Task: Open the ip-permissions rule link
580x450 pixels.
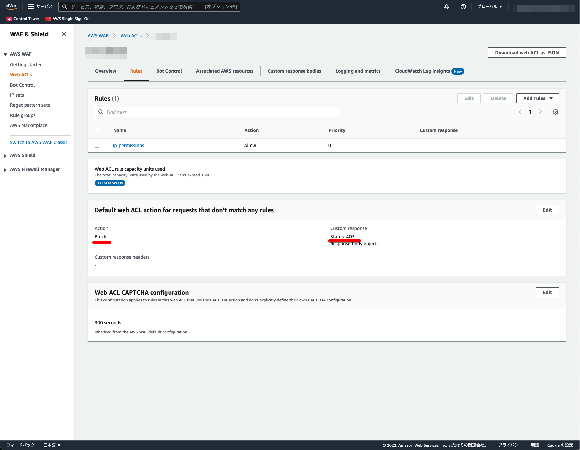Action: point(128,145)
